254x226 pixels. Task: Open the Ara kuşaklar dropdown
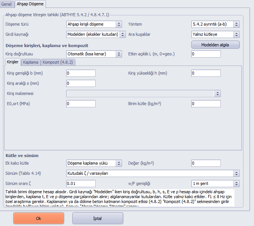pos(215,34)
